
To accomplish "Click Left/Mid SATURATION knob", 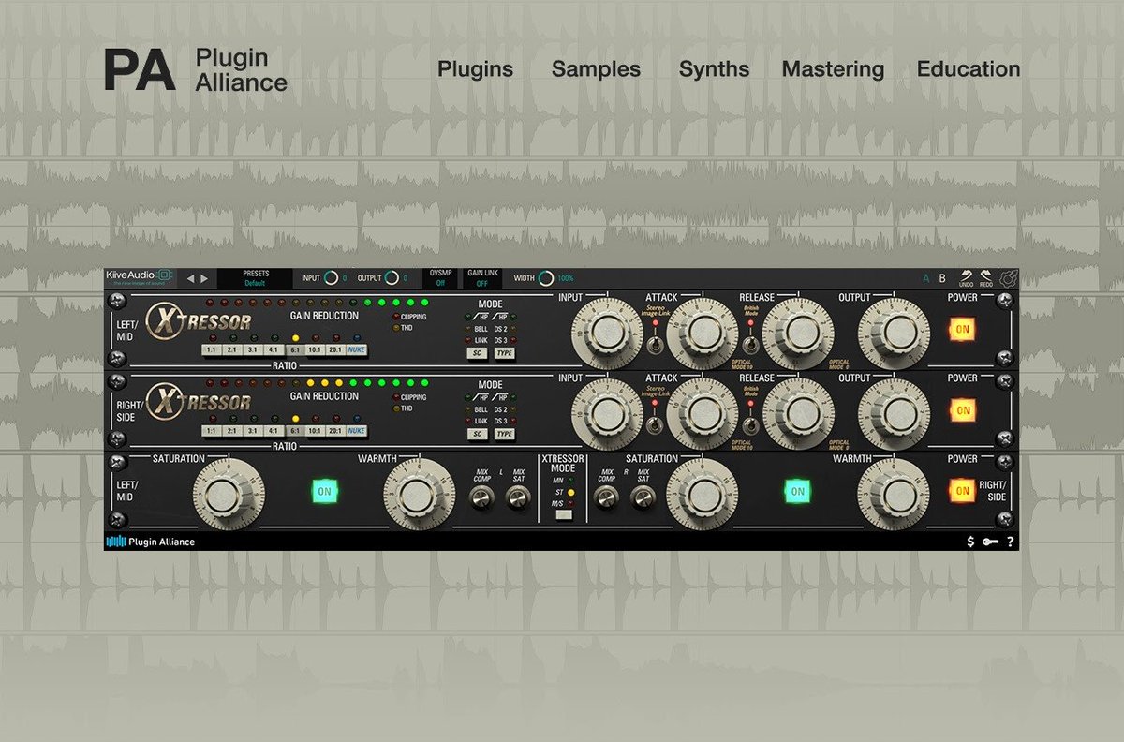I will (228, 493).
